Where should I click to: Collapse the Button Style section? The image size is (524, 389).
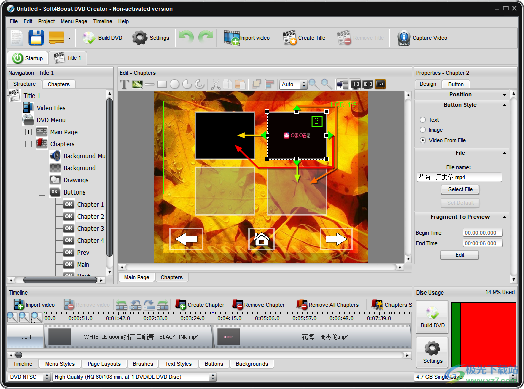point(504,105)
